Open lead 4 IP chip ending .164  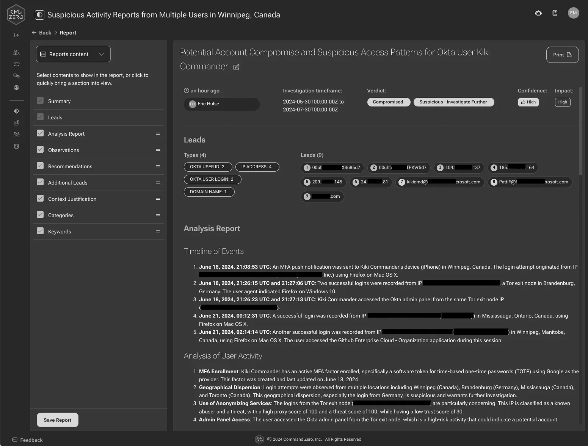coord(513,167)
